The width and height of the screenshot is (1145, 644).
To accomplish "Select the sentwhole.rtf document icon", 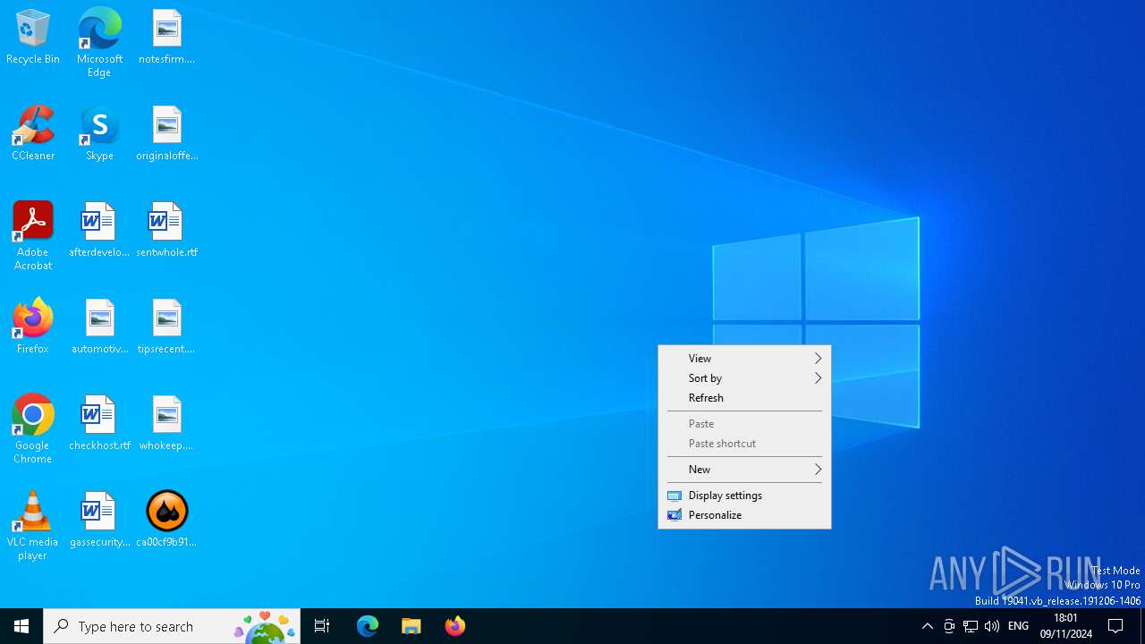I will click(166, 230).
